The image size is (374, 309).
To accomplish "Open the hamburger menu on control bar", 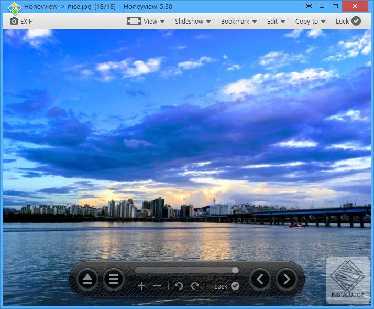I will (x=113, y=279).
